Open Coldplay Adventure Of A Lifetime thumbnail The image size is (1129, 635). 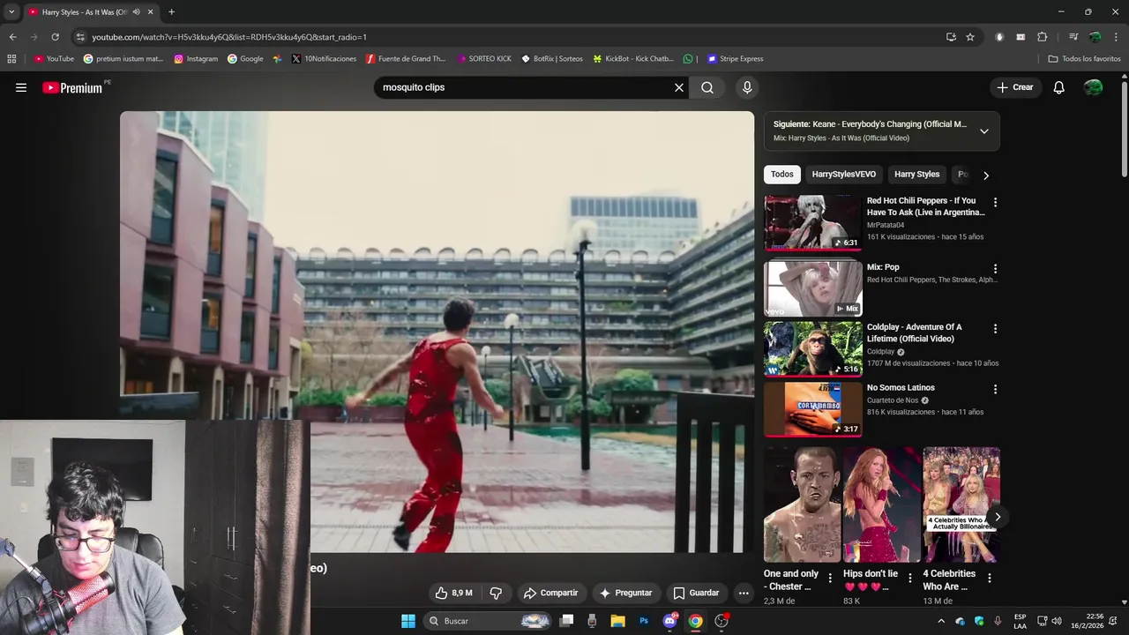812,348
